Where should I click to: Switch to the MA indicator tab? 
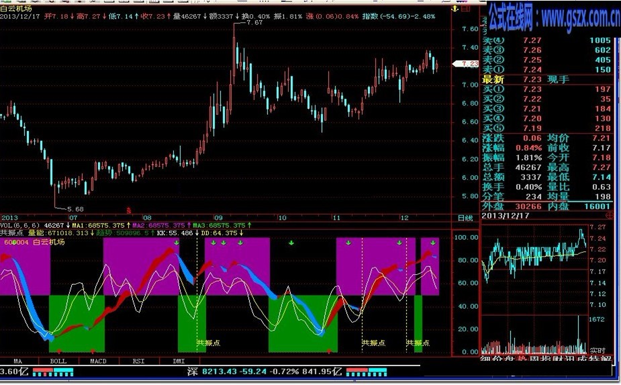[x=18, y=361]
